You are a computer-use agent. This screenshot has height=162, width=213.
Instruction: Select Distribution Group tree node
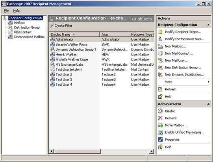(x=27, y=28)
